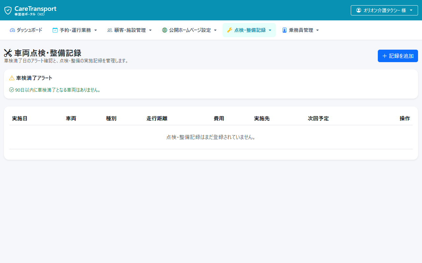422x263 pixels.
Task: Click the green check circle icon
Action: pyautogui.click(x=12, y=90)
